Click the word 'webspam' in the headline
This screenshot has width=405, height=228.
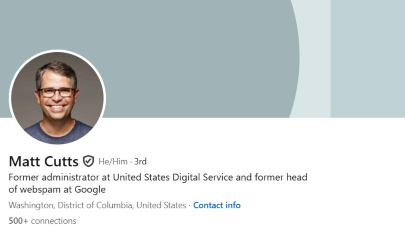(36, 189)
